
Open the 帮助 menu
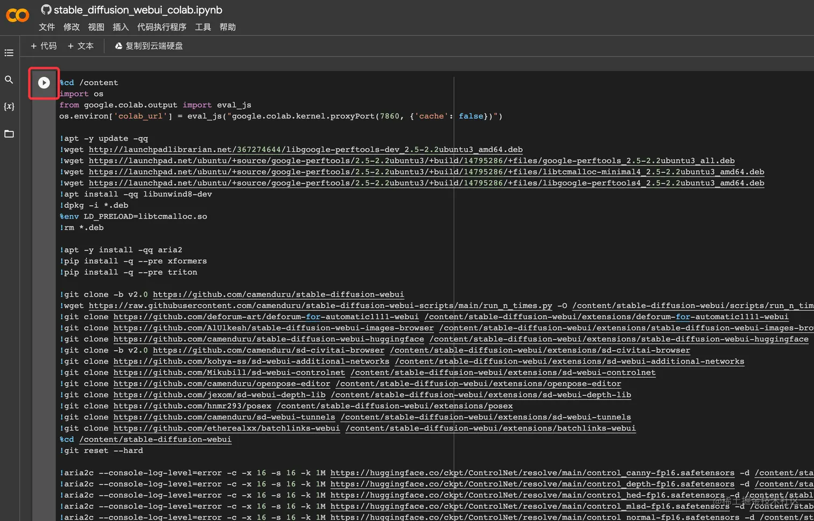coord(228,27)
